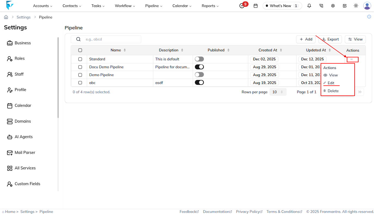The width and height of the screenshot is (374, 214).
Task: Sort by Updated At column header
Action: pyautogui.click(x=318, y=50)
